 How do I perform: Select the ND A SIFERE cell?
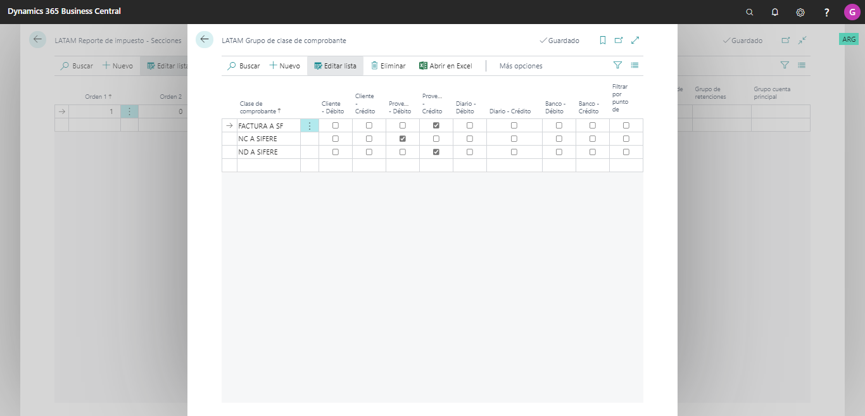pos(268,152)
